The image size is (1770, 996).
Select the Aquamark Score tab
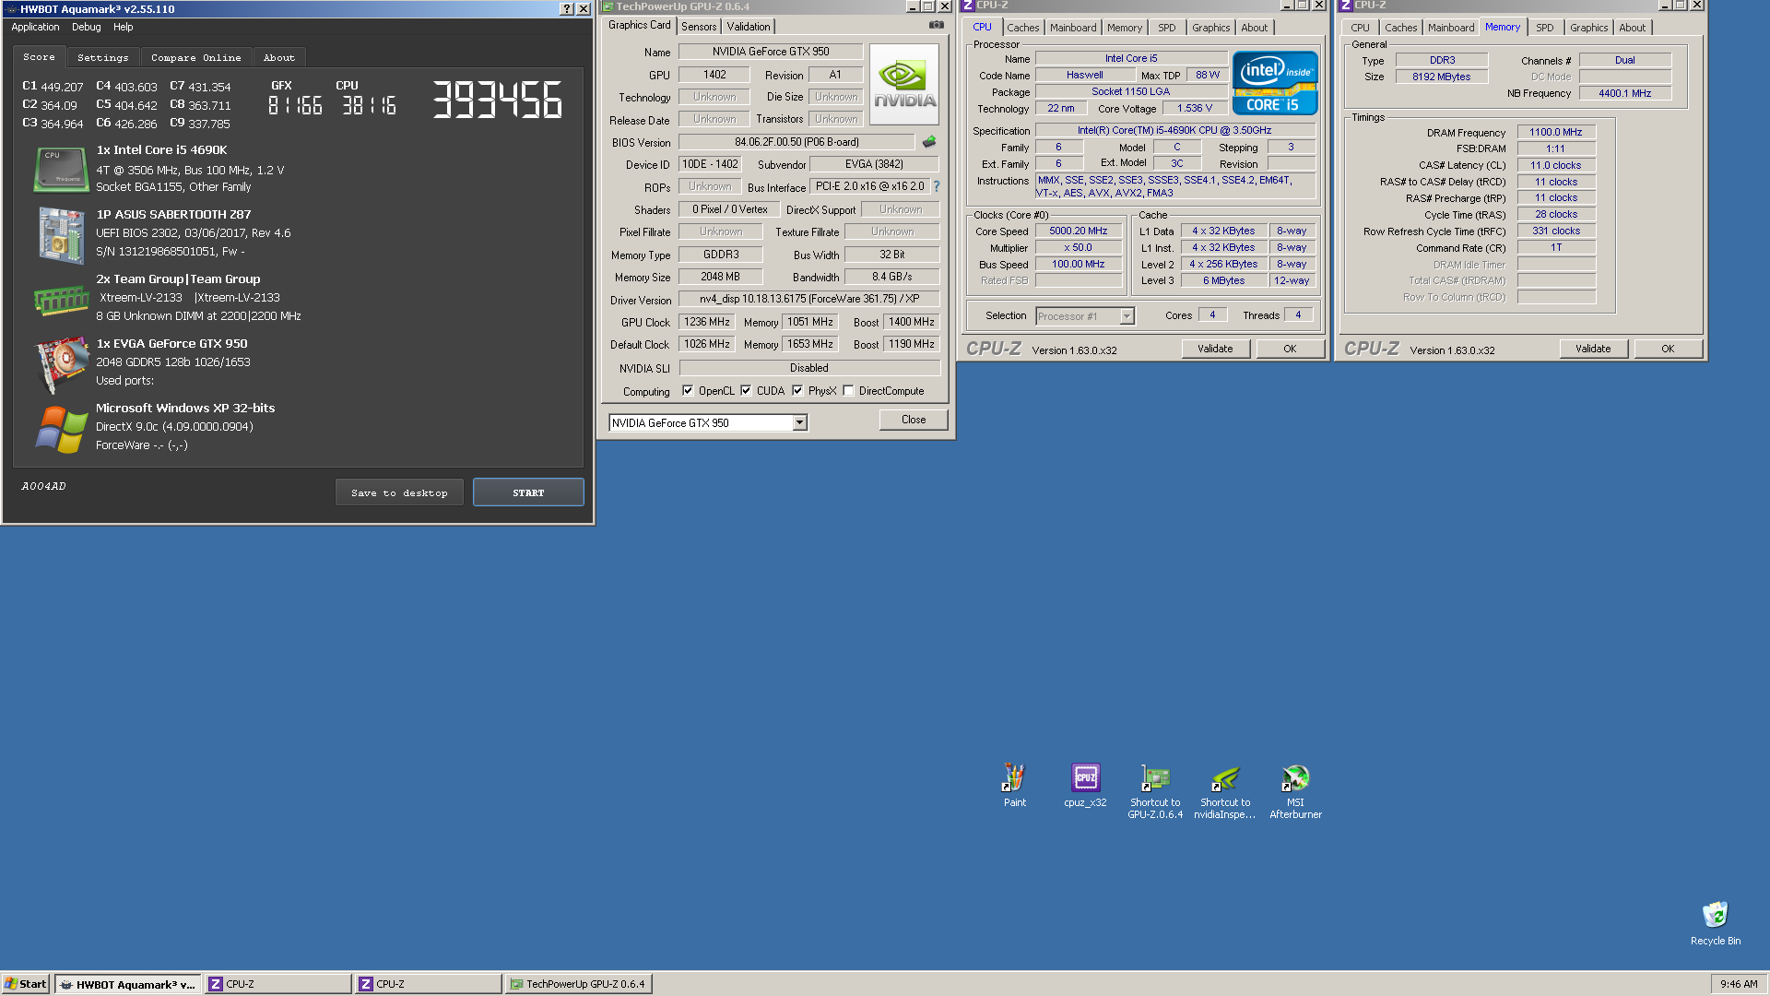click(39, 57)
